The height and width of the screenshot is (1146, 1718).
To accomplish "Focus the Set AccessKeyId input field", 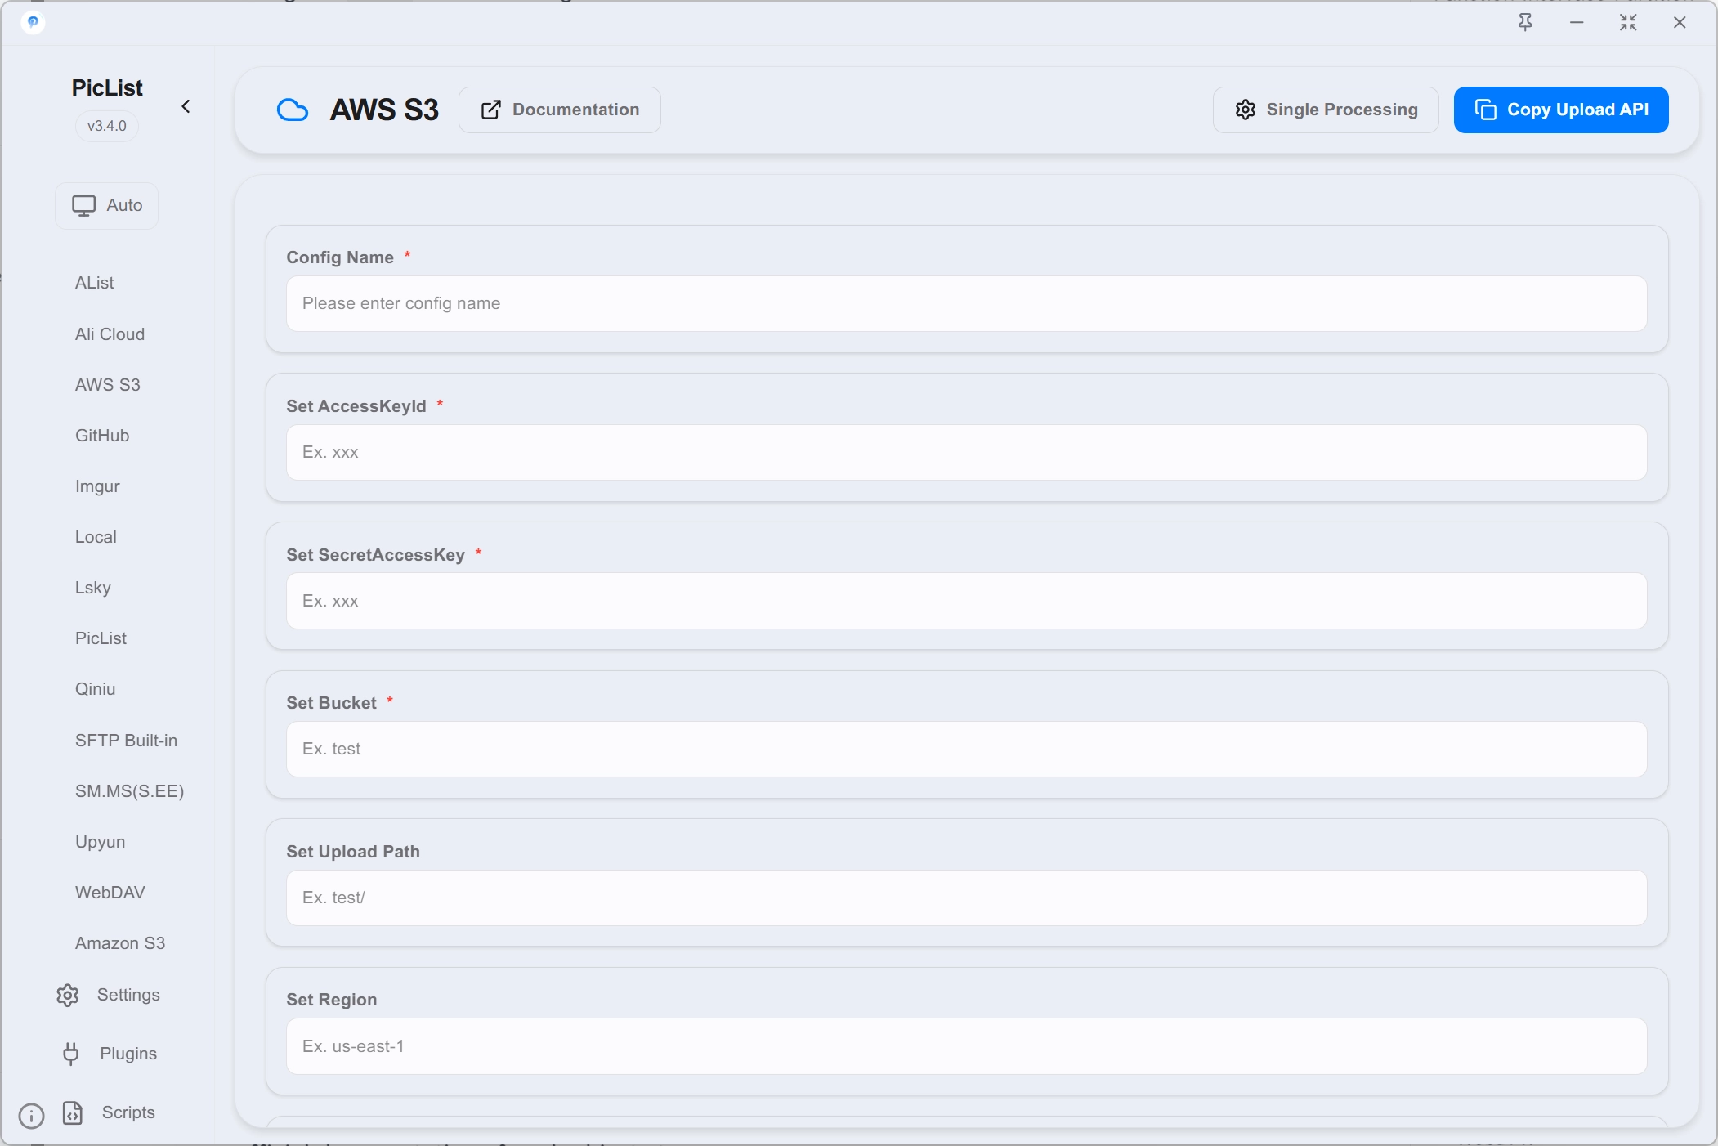I will 966,453.
